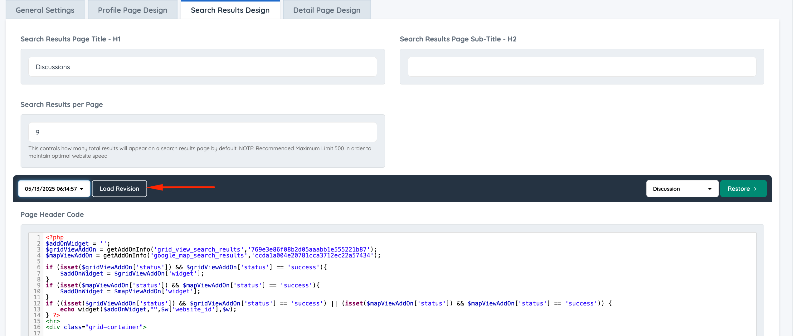Viewport: 793px width, 336px height.
Task: Click the green Restore button
Action: pyautogui.click(x=743, y=189)
